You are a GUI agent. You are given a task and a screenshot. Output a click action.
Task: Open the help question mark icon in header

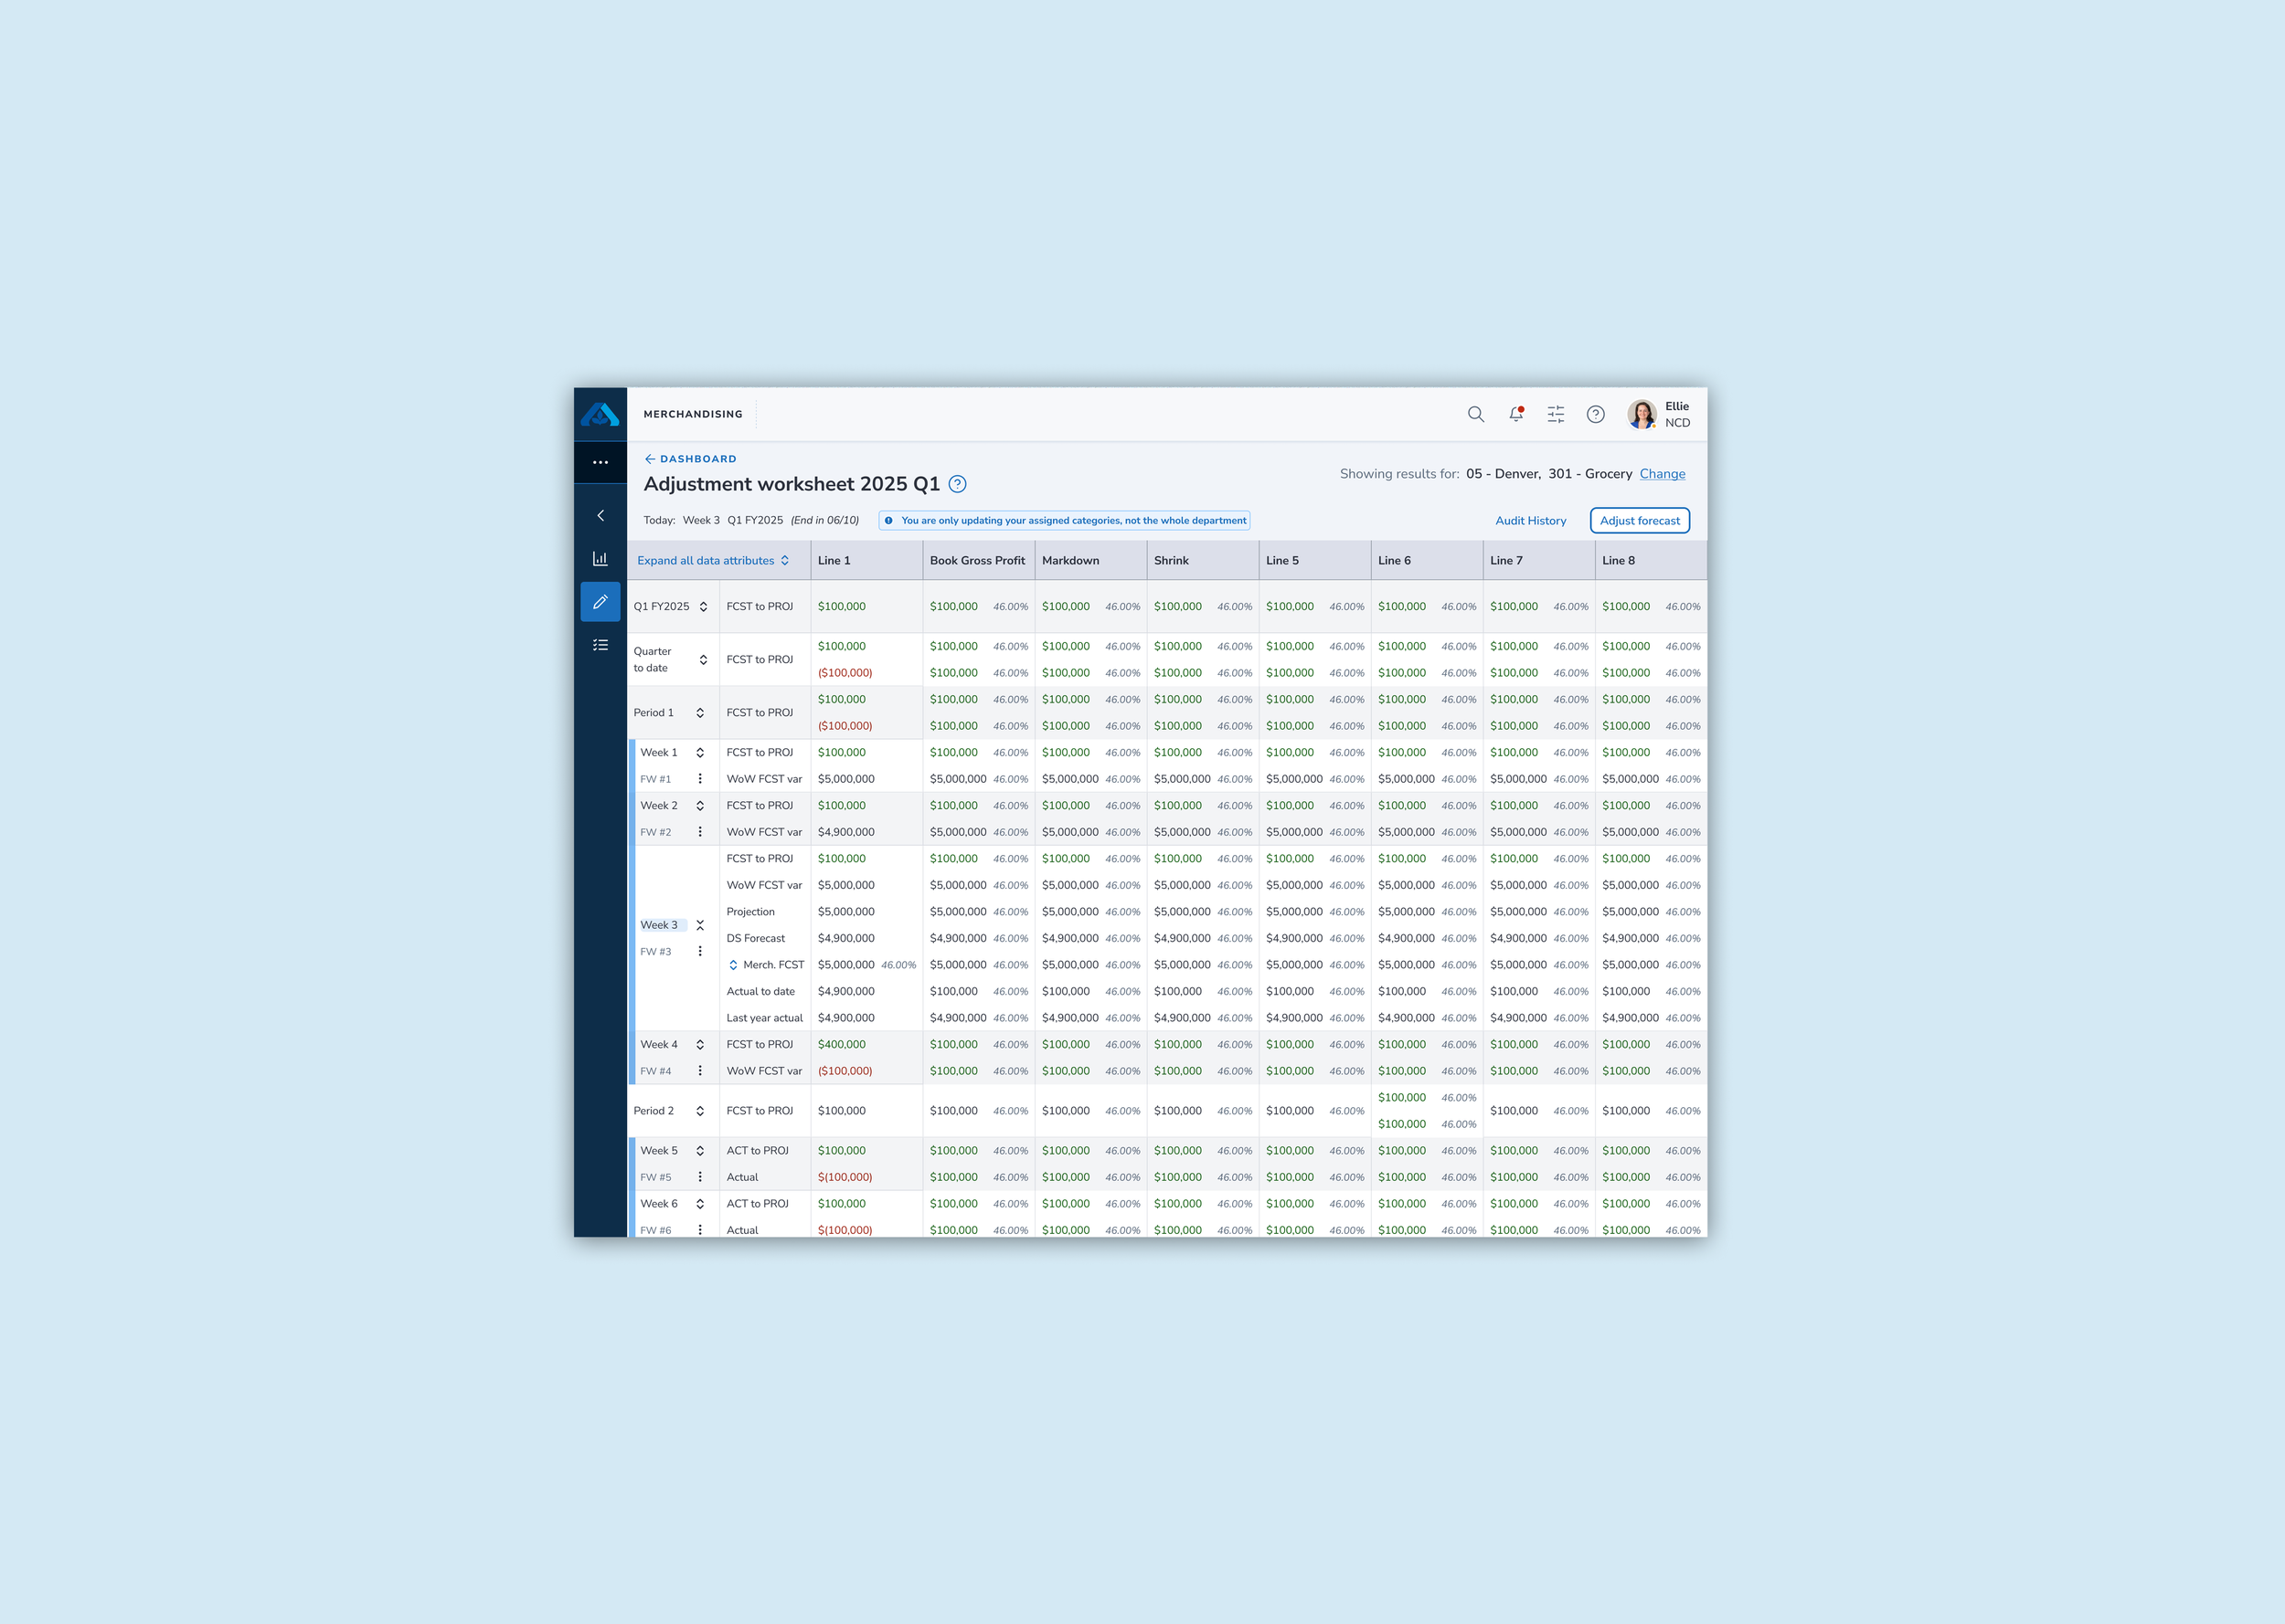tap(1597, 414)
